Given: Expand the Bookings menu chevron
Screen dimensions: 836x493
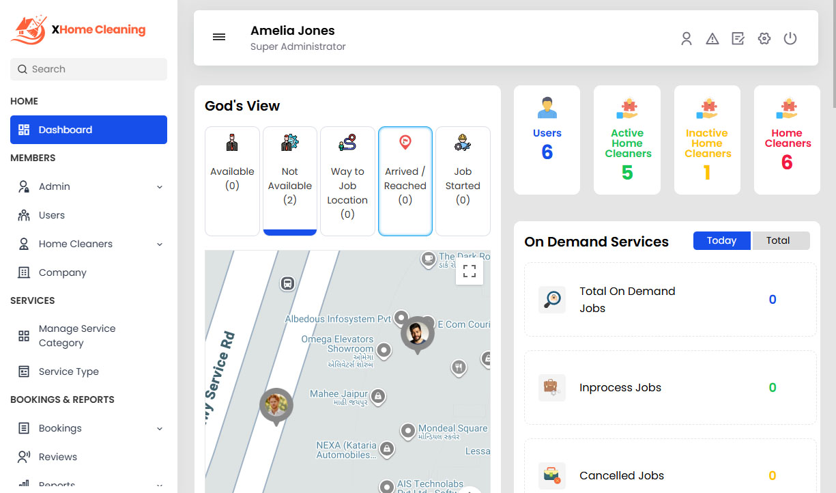Looking at the screenshot, I should pyautogui.click(x=160, y=429).
